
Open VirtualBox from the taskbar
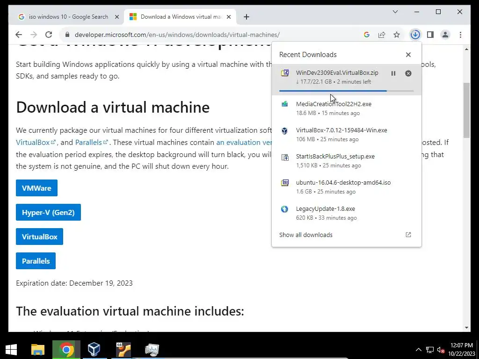[94, 350]
